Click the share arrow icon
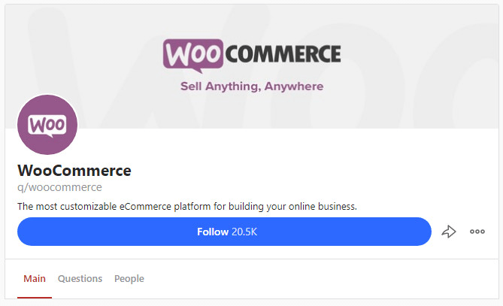 click(x=448, y=232)
